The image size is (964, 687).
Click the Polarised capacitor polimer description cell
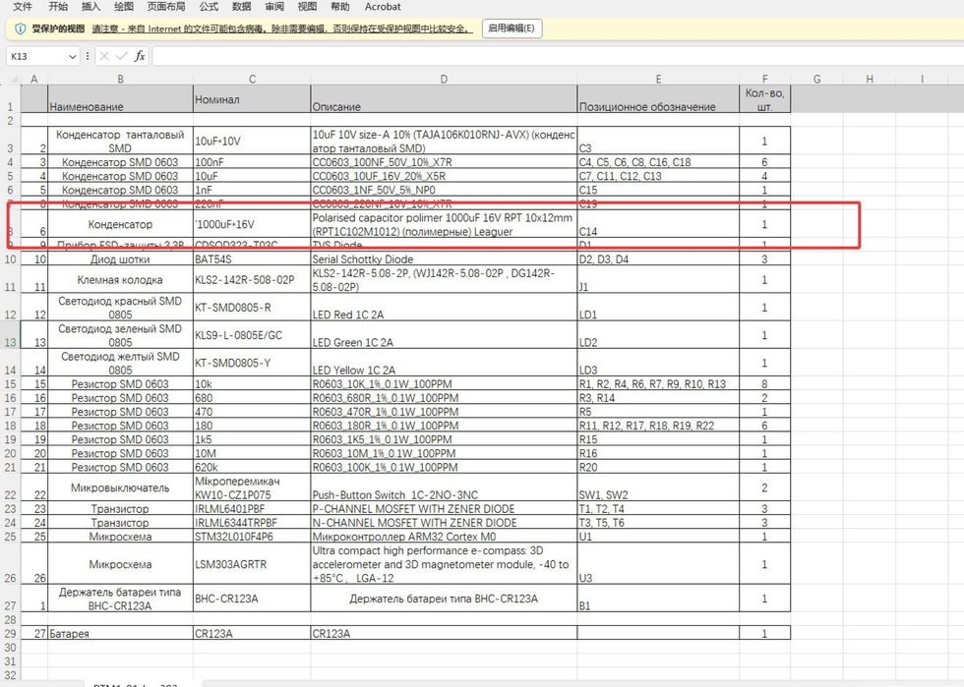coord(444,224)
